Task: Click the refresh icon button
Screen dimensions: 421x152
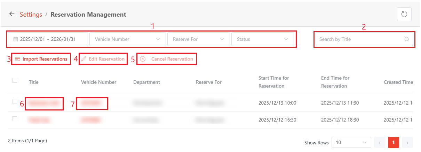Action: coord(404,14)
